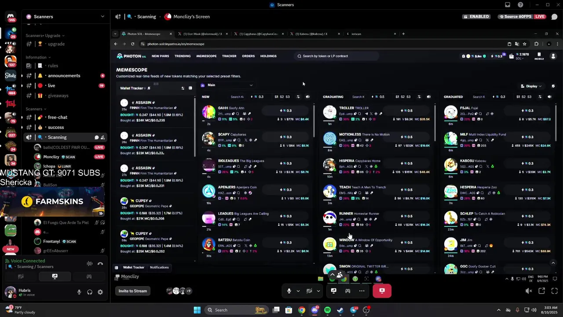The image size is (563, 317).
Task: Open KABOSU token thumbnail in Graduated
Action: (x=451, y=165)
